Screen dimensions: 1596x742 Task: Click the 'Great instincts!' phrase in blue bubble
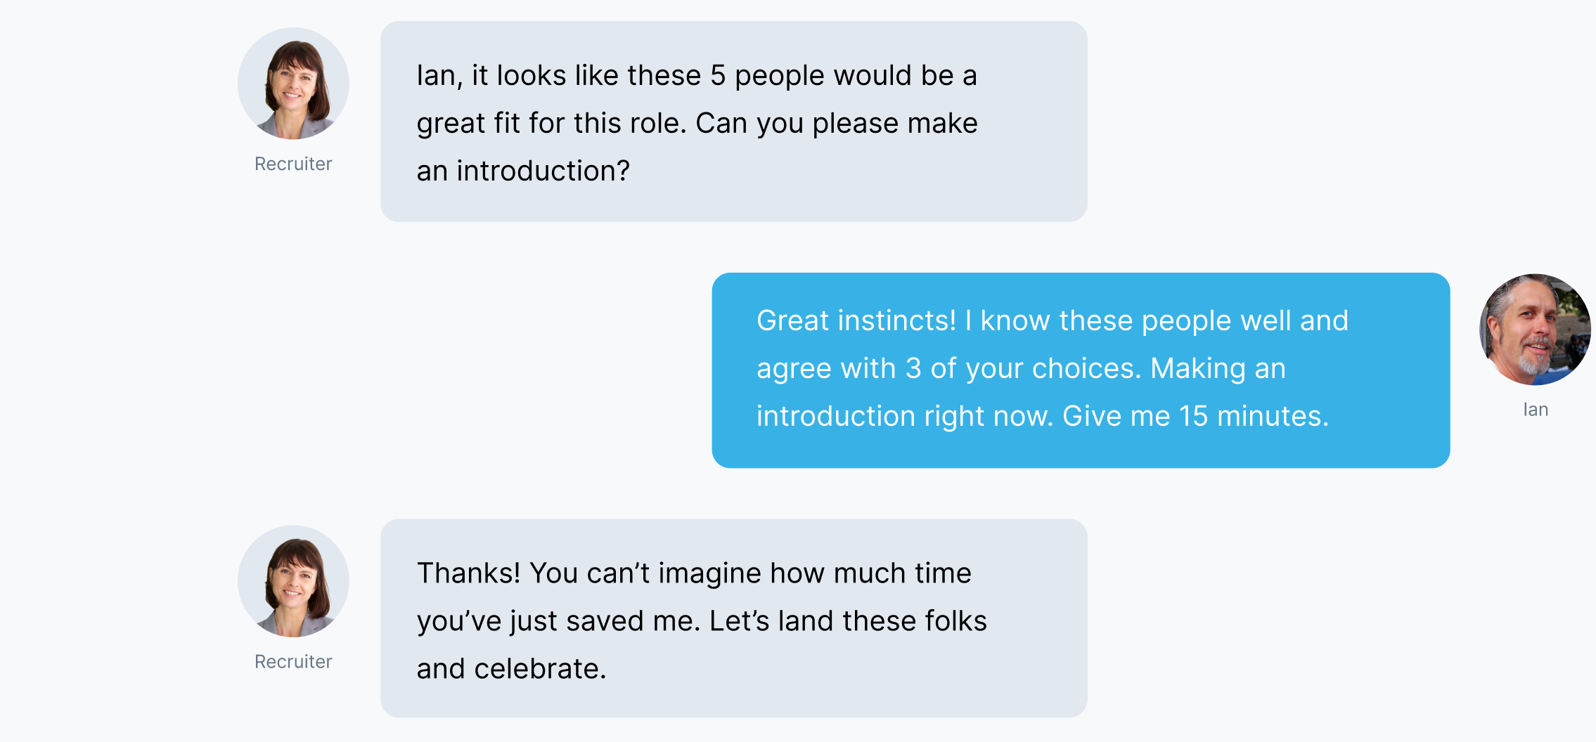[856, 320]
